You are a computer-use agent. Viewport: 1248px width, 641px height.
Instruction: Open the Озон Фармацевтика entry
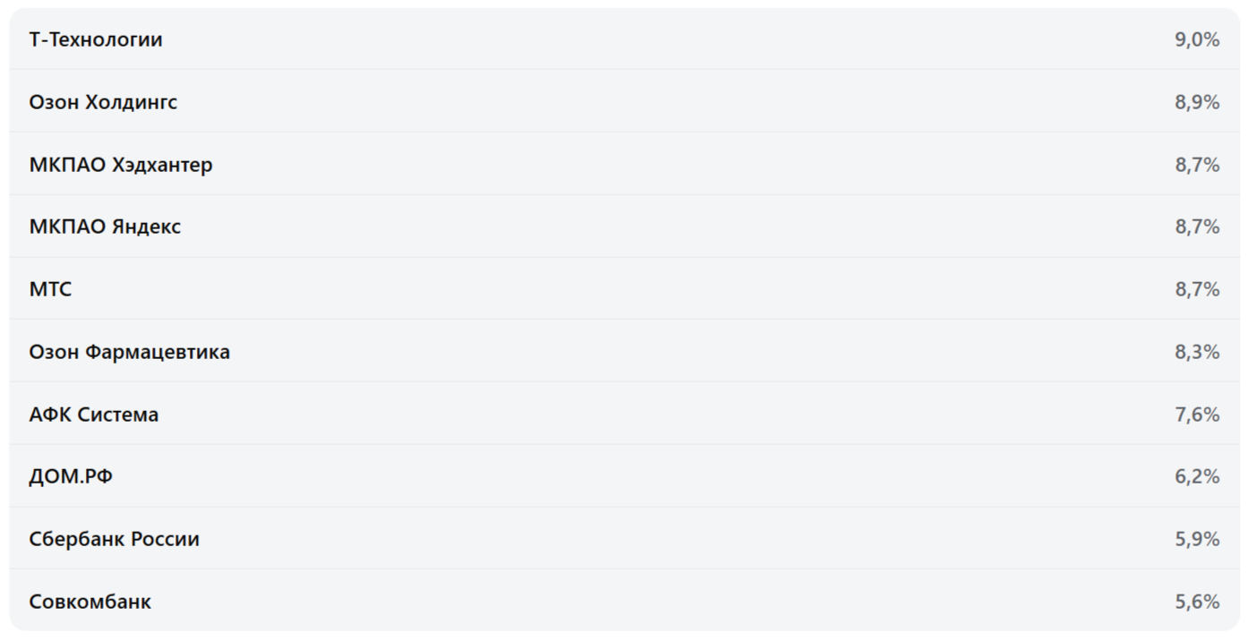(129, 352)
